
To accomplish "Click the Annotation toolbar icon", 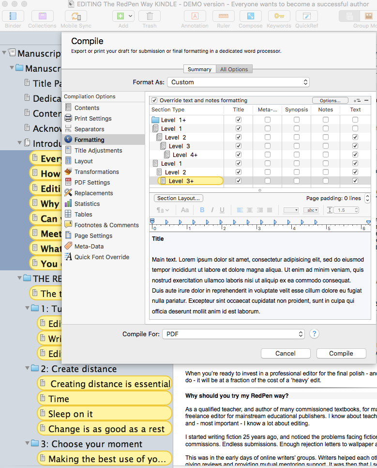I will 195,16.
